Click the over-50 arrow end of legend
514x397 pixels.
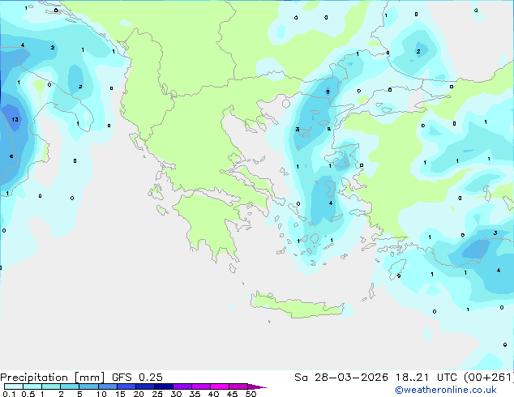257,386
